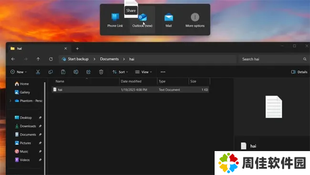
Task: Click the Rename icon in toolbar
Action: pos(76,72)
